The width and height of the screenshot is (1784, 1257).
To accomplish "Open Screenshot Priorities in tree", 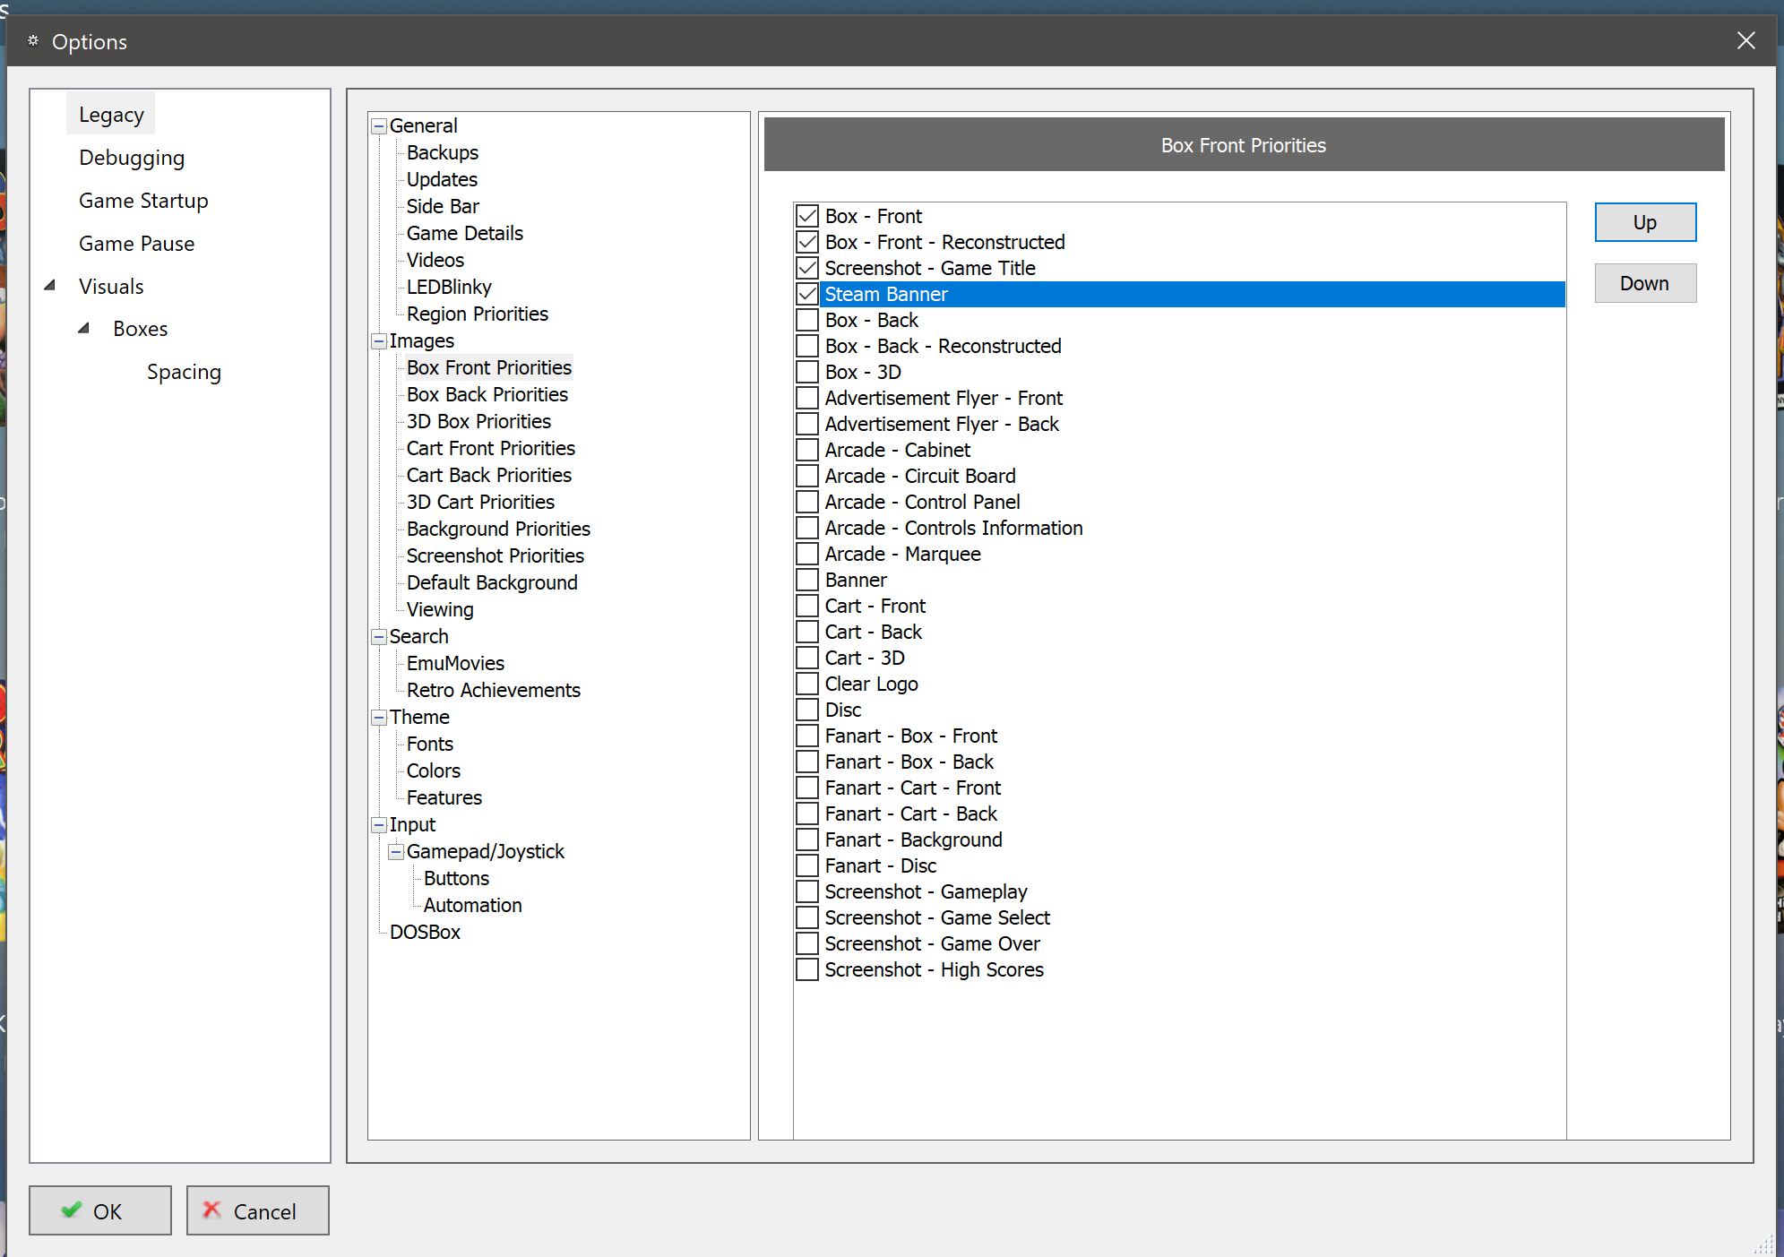I will [495, 555].
